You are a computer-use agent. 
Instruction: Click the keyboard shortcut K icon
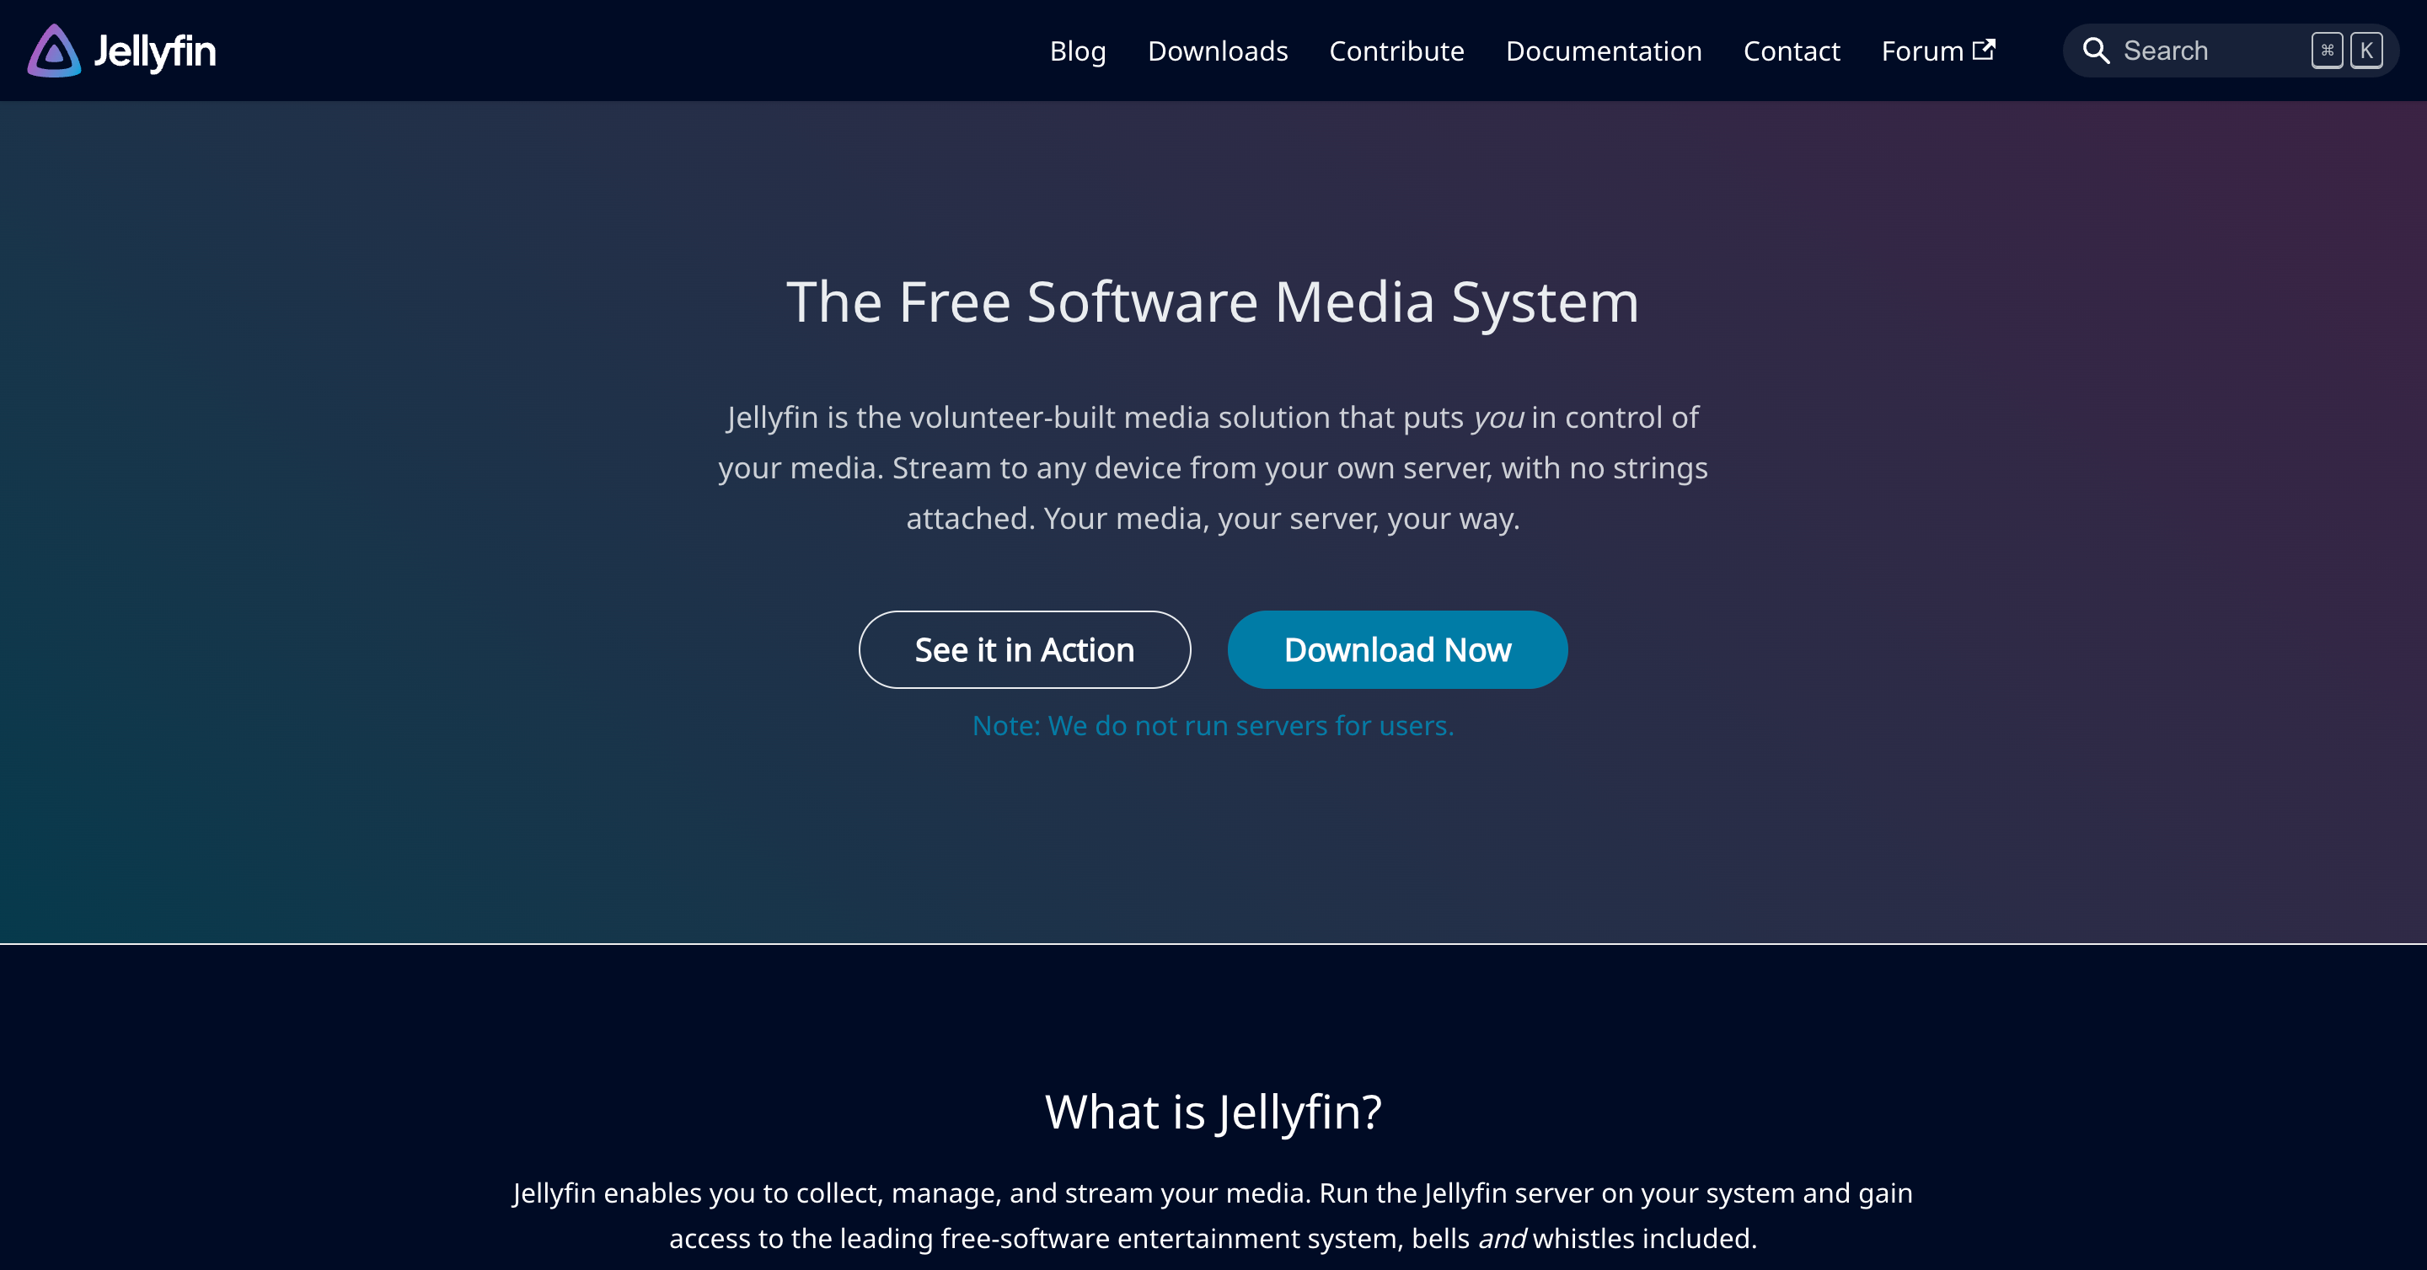[x=2366, y=50]
